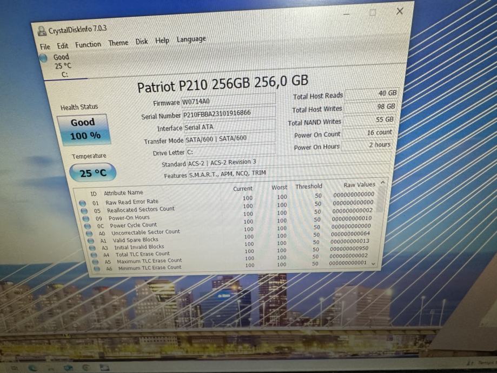The width and height of the screenshot is (497, 373).
Task: Click status icon of Power Cycle Count
Action: [87, 226]
